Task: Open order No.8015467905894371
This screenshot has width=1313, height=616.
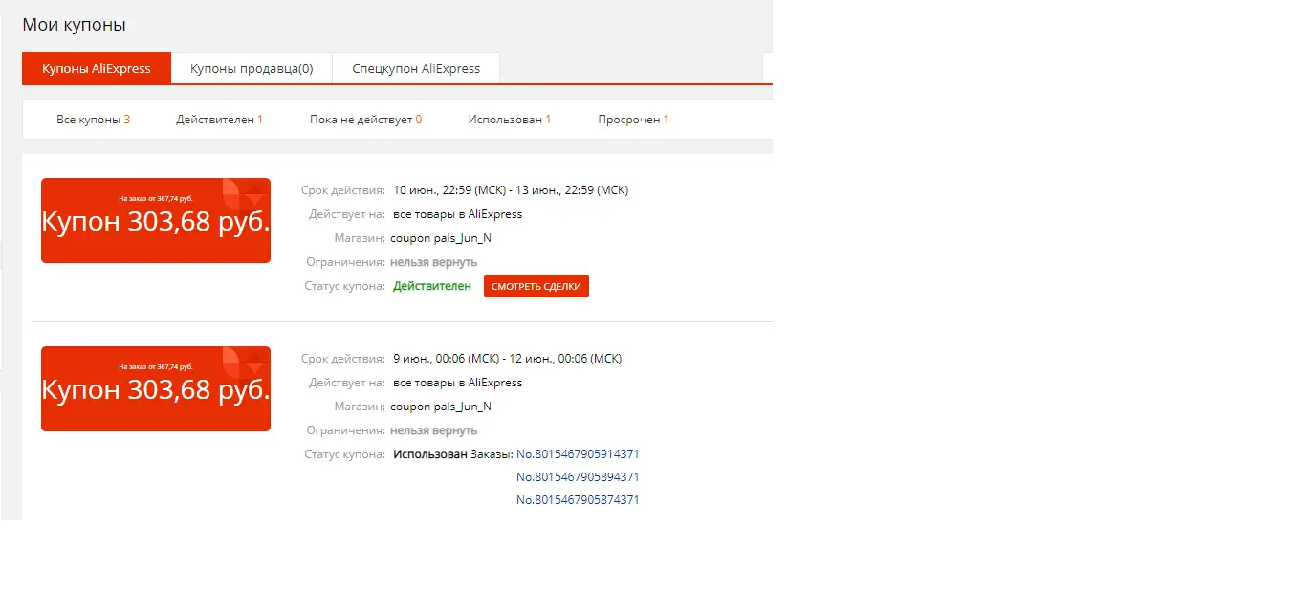Action: (x=578, y=476)
